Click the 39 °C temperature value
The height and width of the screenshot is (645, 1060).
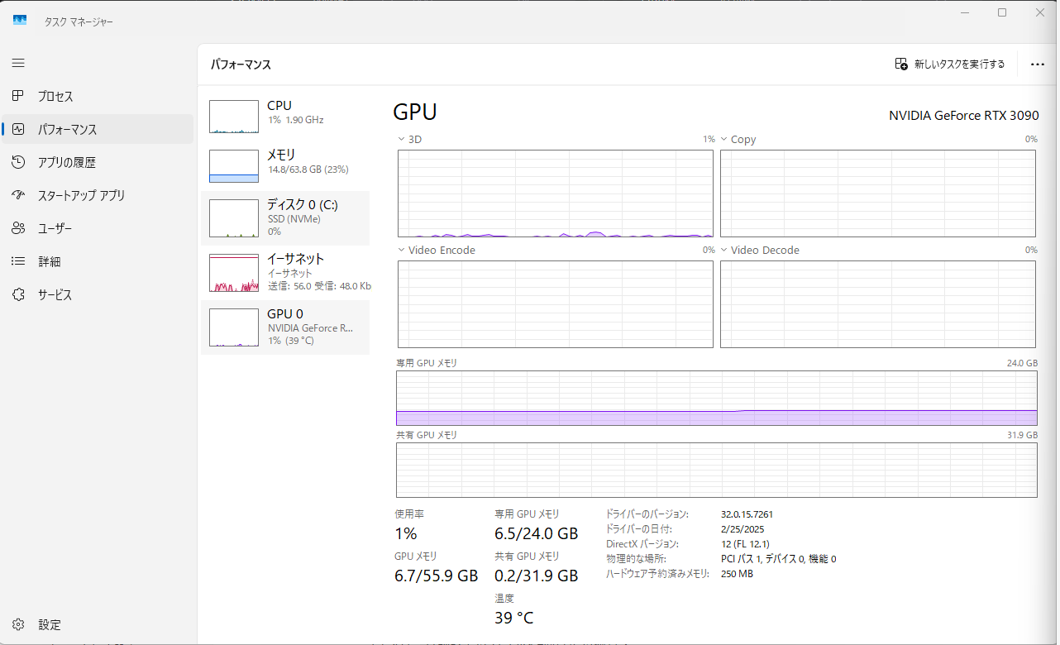(x=514, y=618)
